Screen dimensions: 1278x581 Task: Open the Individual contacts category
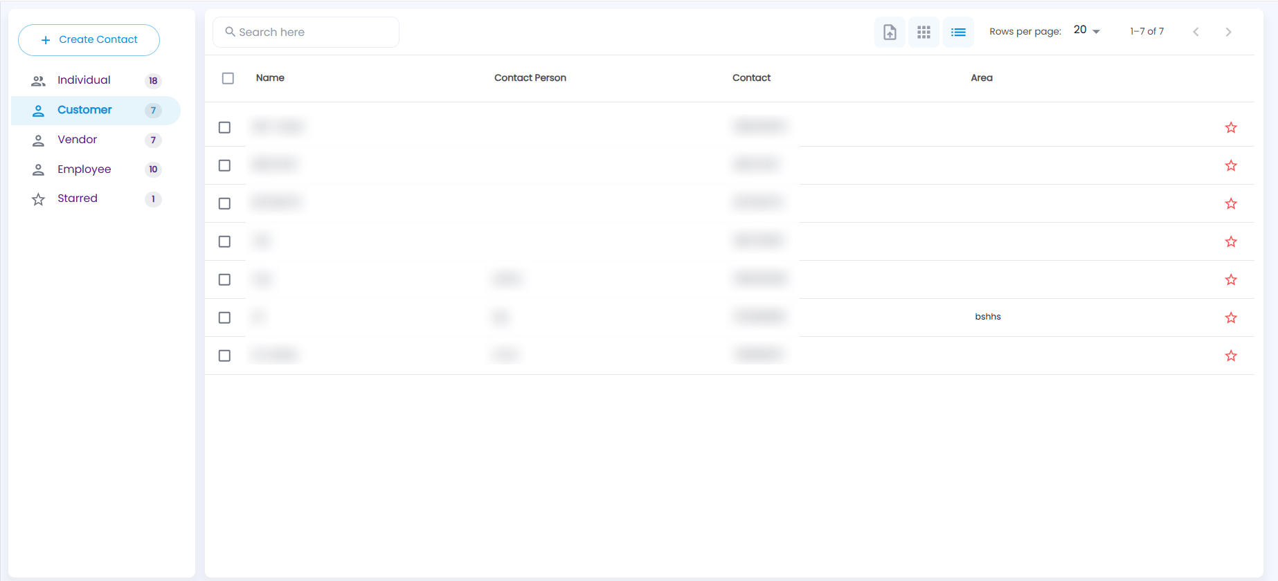(x=96, y=80)
